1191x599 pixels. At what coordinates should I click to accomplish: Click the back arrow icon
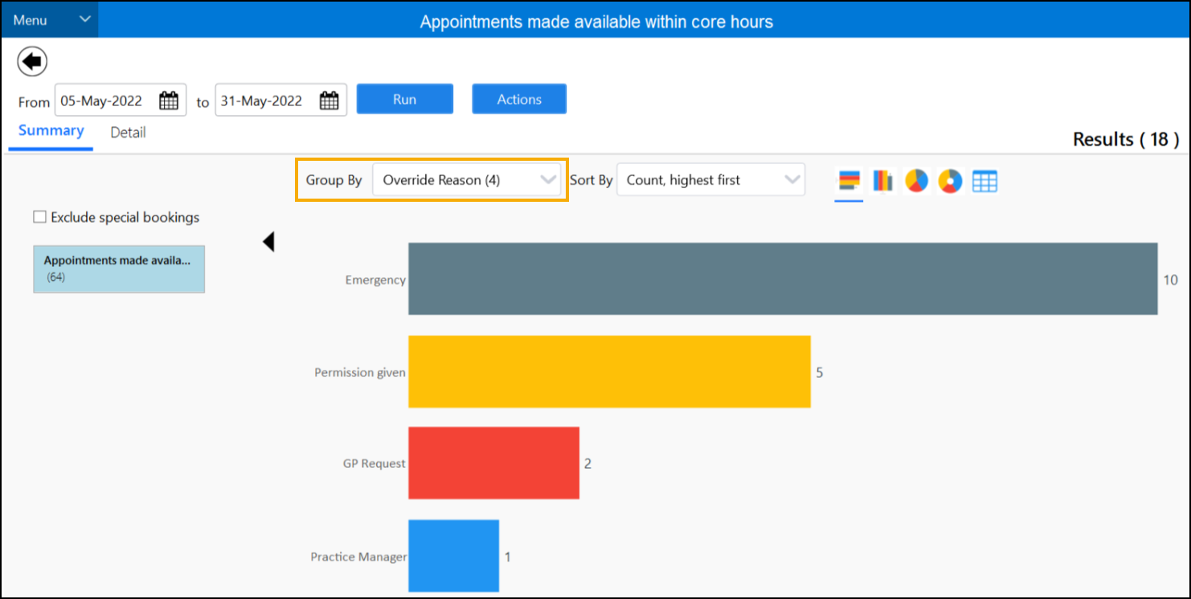click(32, 61)
